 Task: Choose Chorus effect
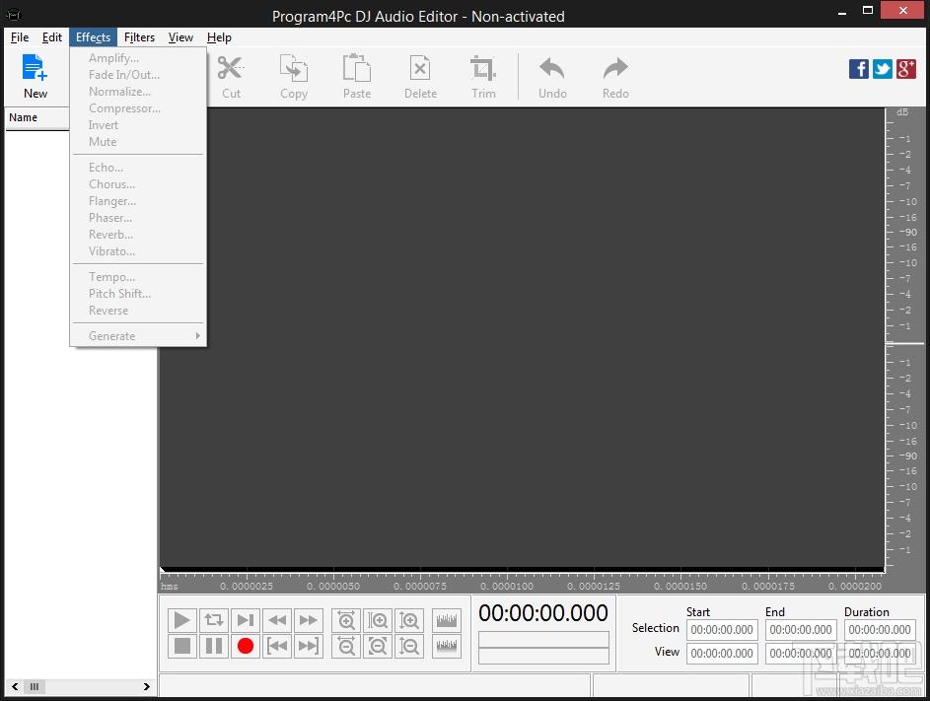tap(138, 184)
